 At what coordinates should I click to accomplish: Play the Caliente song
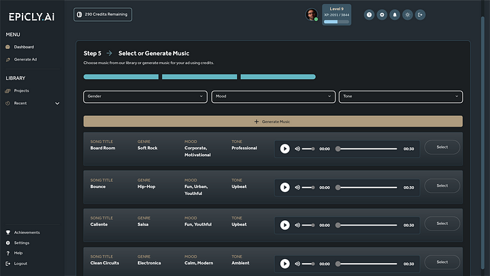tap(284, 225)
